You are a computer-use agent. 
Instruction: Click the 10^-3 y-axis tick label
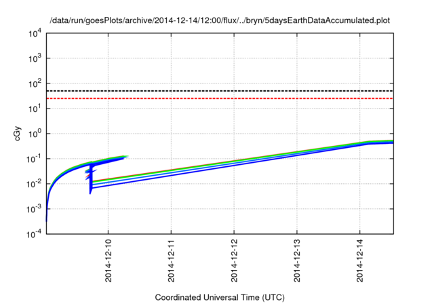(34, 209)
